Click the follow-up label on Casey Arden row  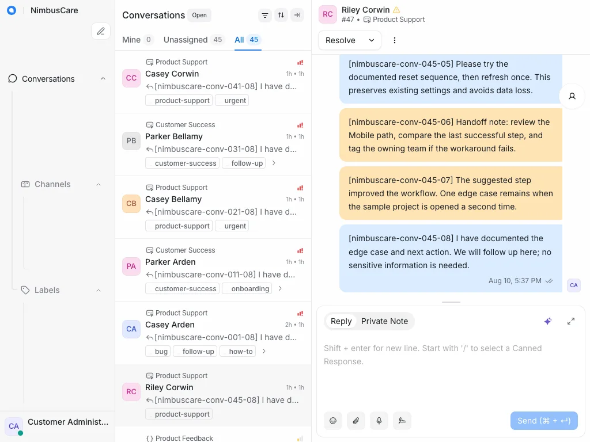(x=195, y=352)
